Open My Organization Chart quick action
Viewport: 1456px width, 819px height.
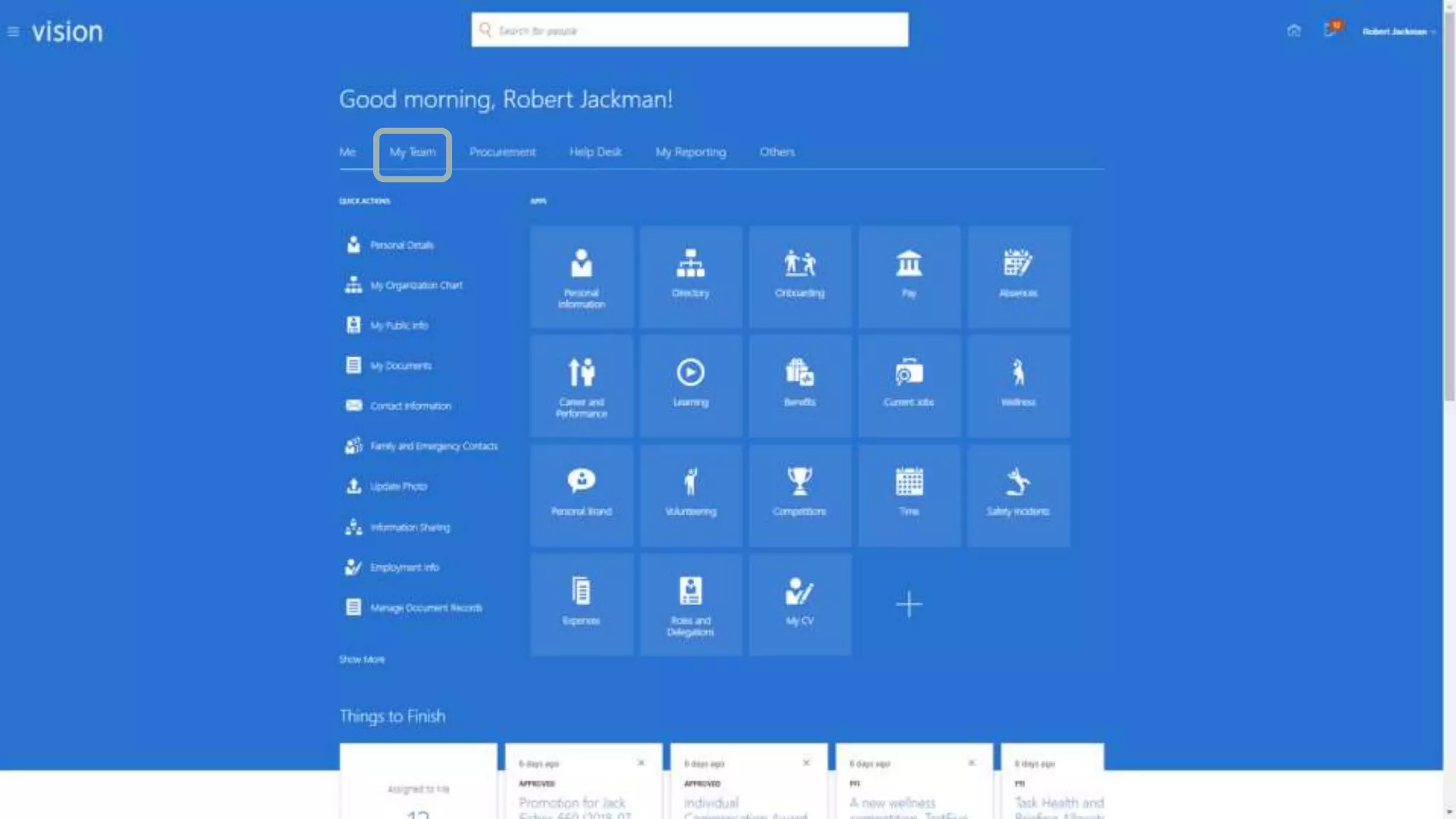coord(416,285)
